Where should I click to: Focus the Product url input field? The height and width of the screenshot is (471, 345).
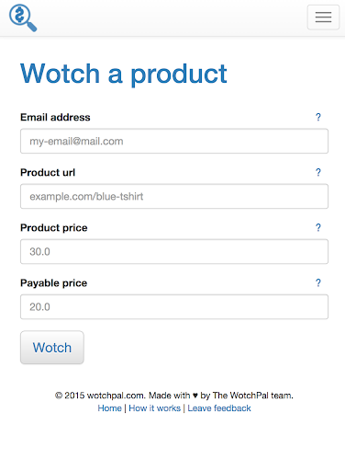[x=174, y=196]
